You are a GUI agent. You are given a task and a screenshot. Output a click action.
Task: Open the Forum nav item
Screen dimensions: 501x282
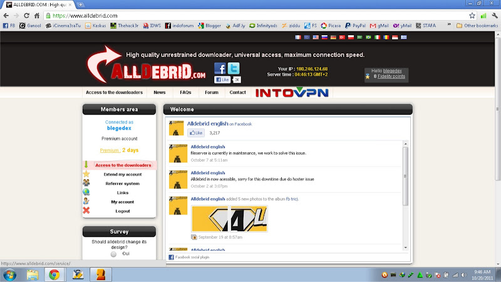(212, 92)
